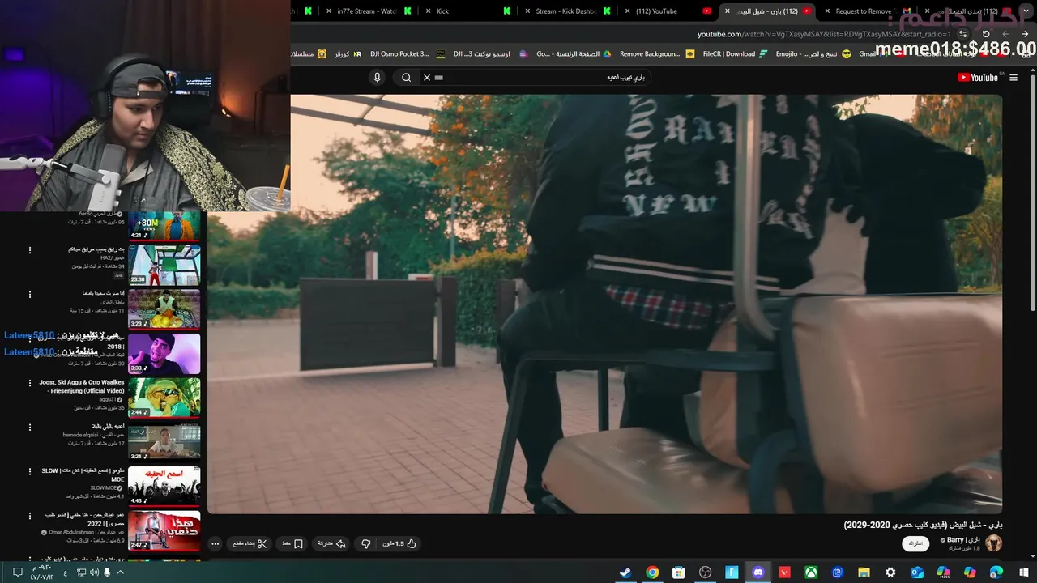Viewport: 1037px width, 583px height.
Task: Open options menu for Omar Abdulrahman video
Action: click(x=30, y=516)
